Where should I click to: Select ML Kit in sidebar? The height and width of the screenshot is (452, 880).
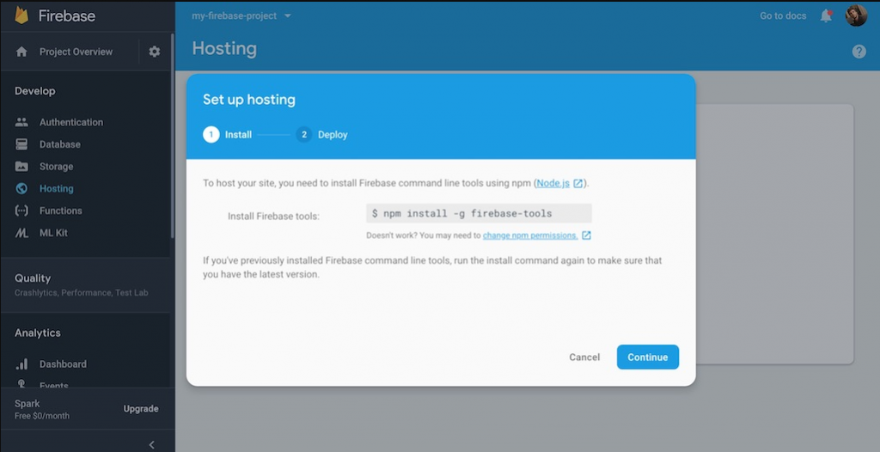[x=53, y=233]
